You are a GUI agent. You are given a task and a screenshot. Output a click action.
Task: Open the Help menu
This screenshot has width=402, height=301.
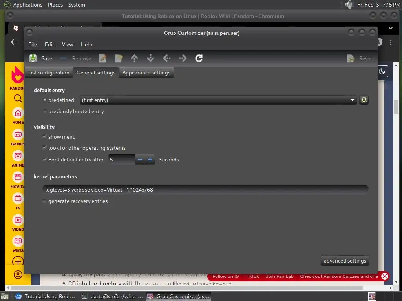click(x=86, y=45)
